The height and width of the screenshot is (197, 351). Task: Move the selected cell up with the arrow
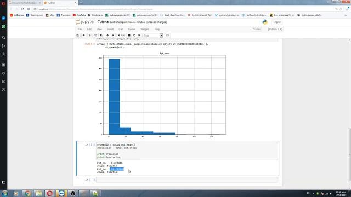(107, 35)
